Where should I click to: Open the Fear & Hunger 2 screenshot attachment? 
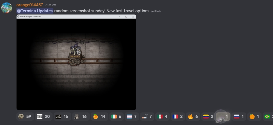pyautogui.click(x=76, y=62)
